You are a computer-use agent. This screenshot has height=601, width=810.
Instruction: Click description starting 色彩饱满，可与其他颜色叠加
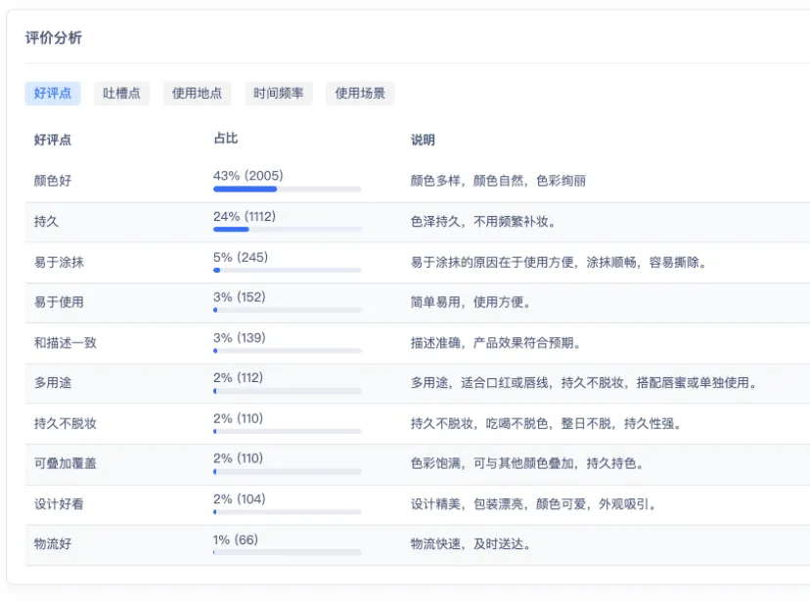(x=527, y=463)
